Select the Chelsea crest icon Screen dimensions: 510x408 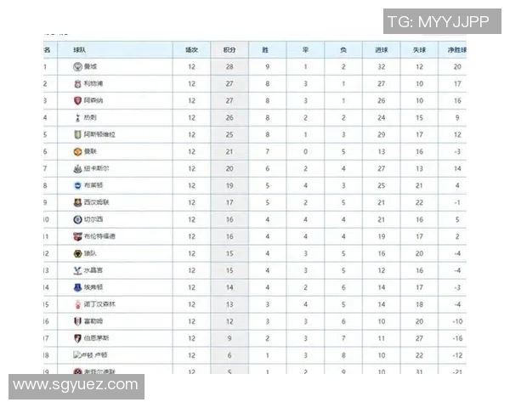coord(76,219)
